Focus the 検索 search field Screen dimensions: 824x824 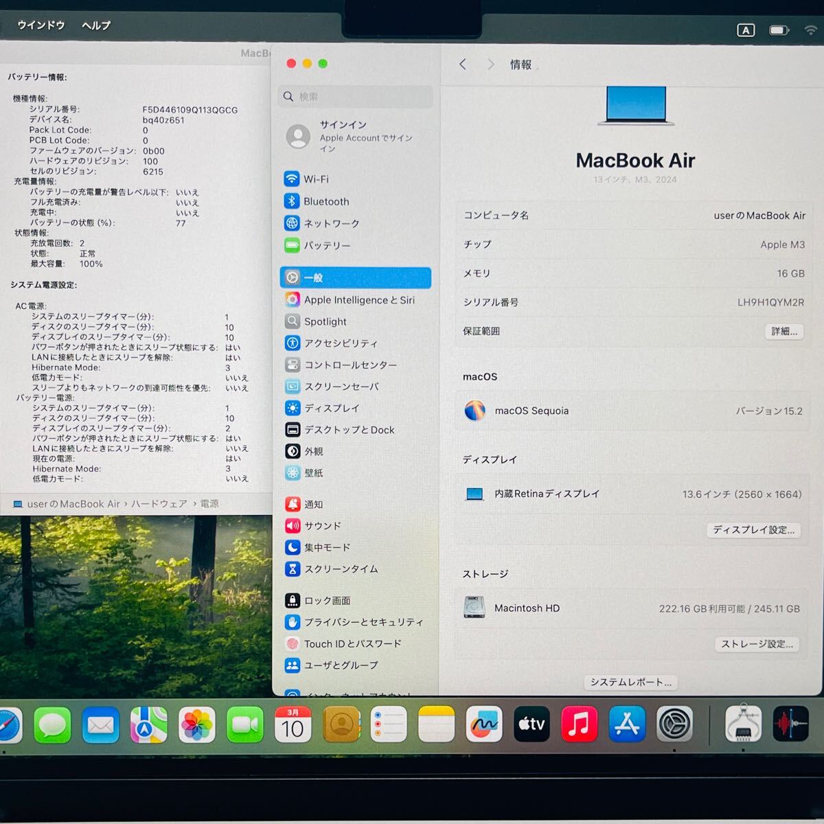[x=355, y=97]
